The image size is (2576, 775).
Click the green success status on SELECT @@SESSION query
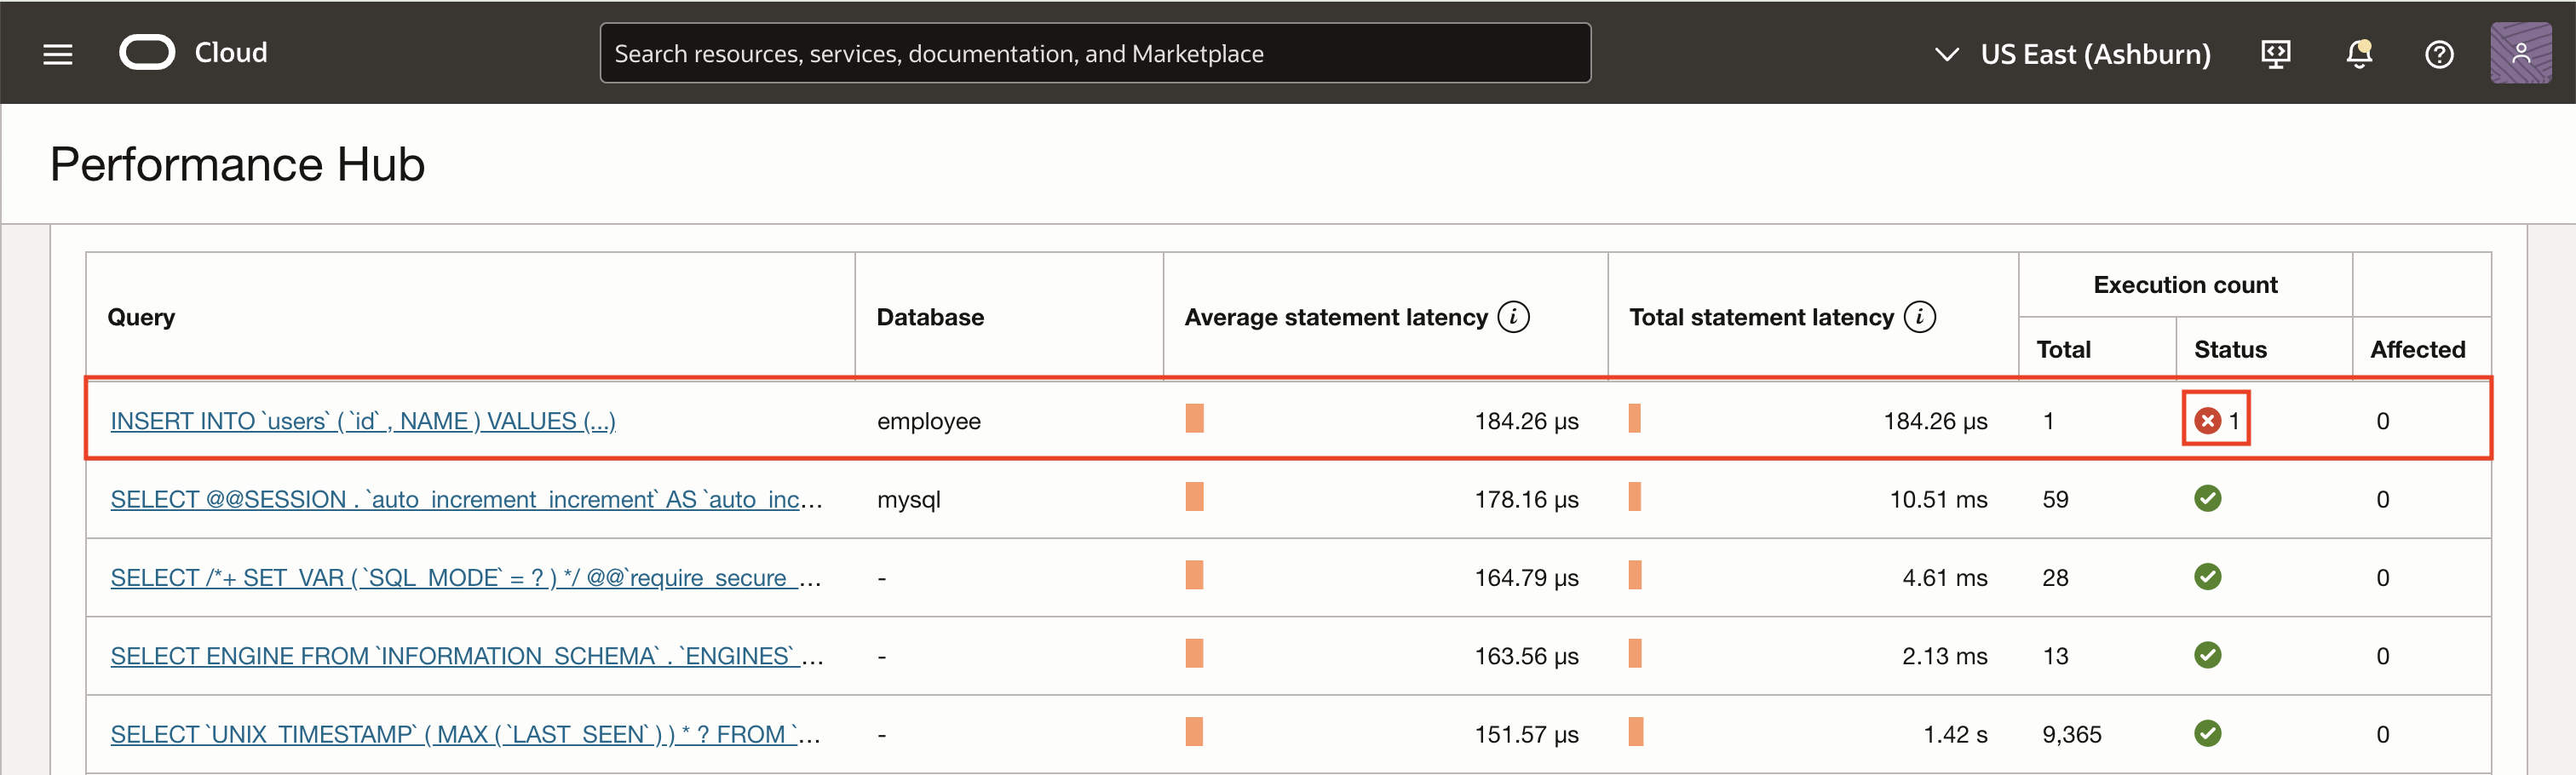[2209, 498]
